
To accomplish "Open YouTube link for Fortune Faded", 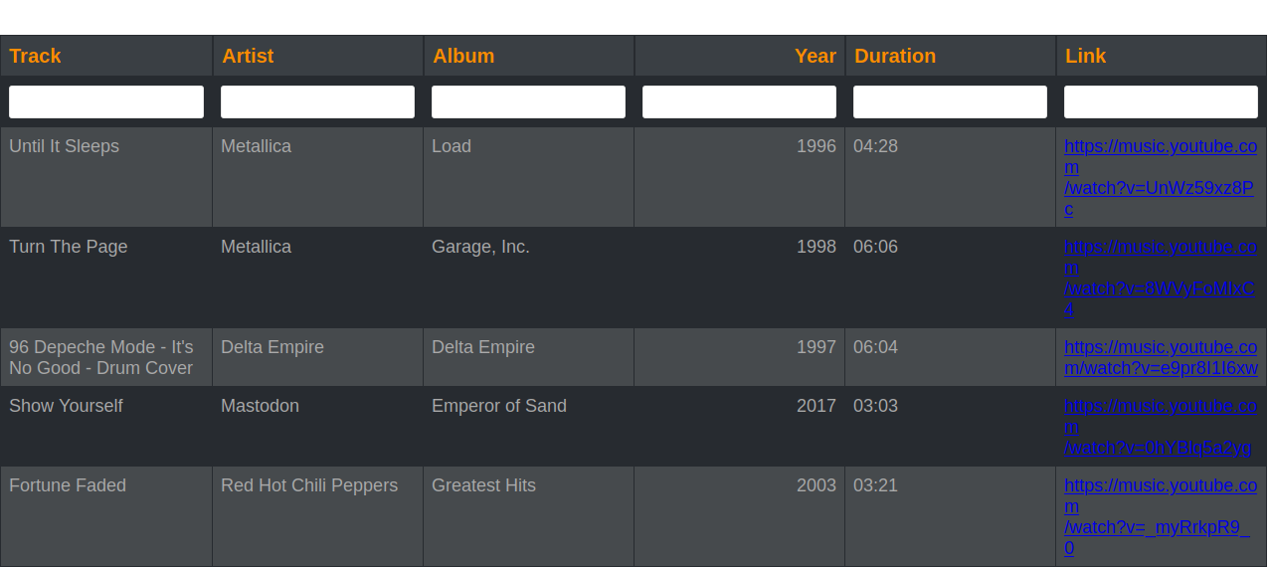I will click(x=1161, y=517).
